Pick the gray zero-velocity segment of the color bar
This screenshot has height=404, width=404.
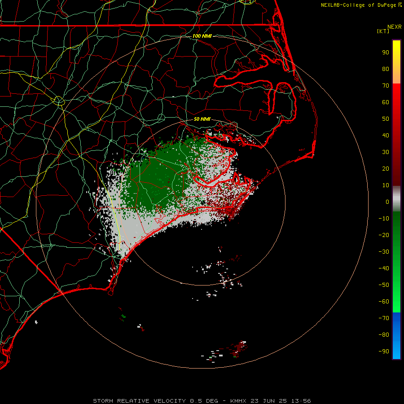tap(396, 199)
